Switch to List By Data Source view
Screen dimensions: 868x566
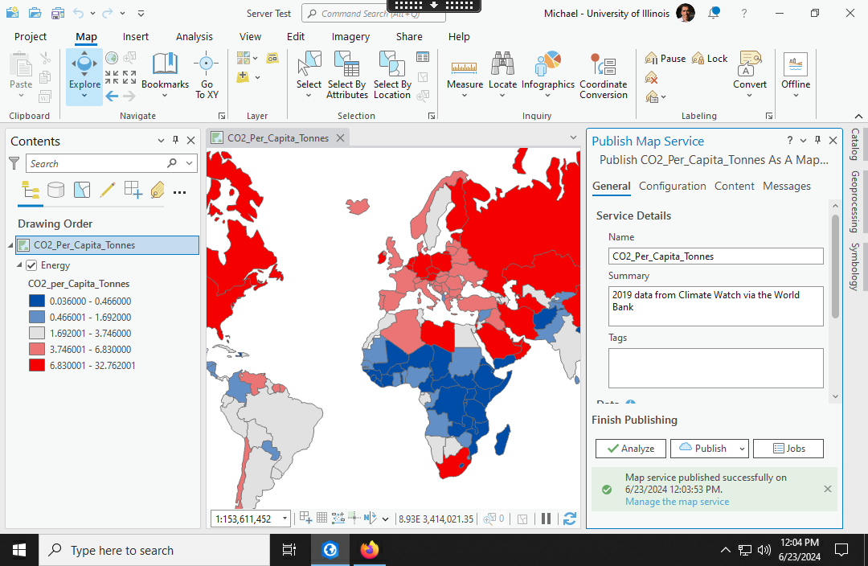[x=55, y=191]
